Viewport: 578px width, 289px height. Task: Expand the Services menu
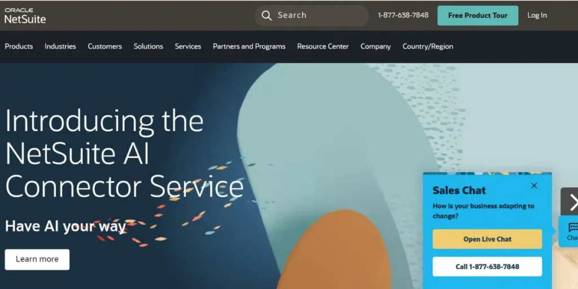188,46
